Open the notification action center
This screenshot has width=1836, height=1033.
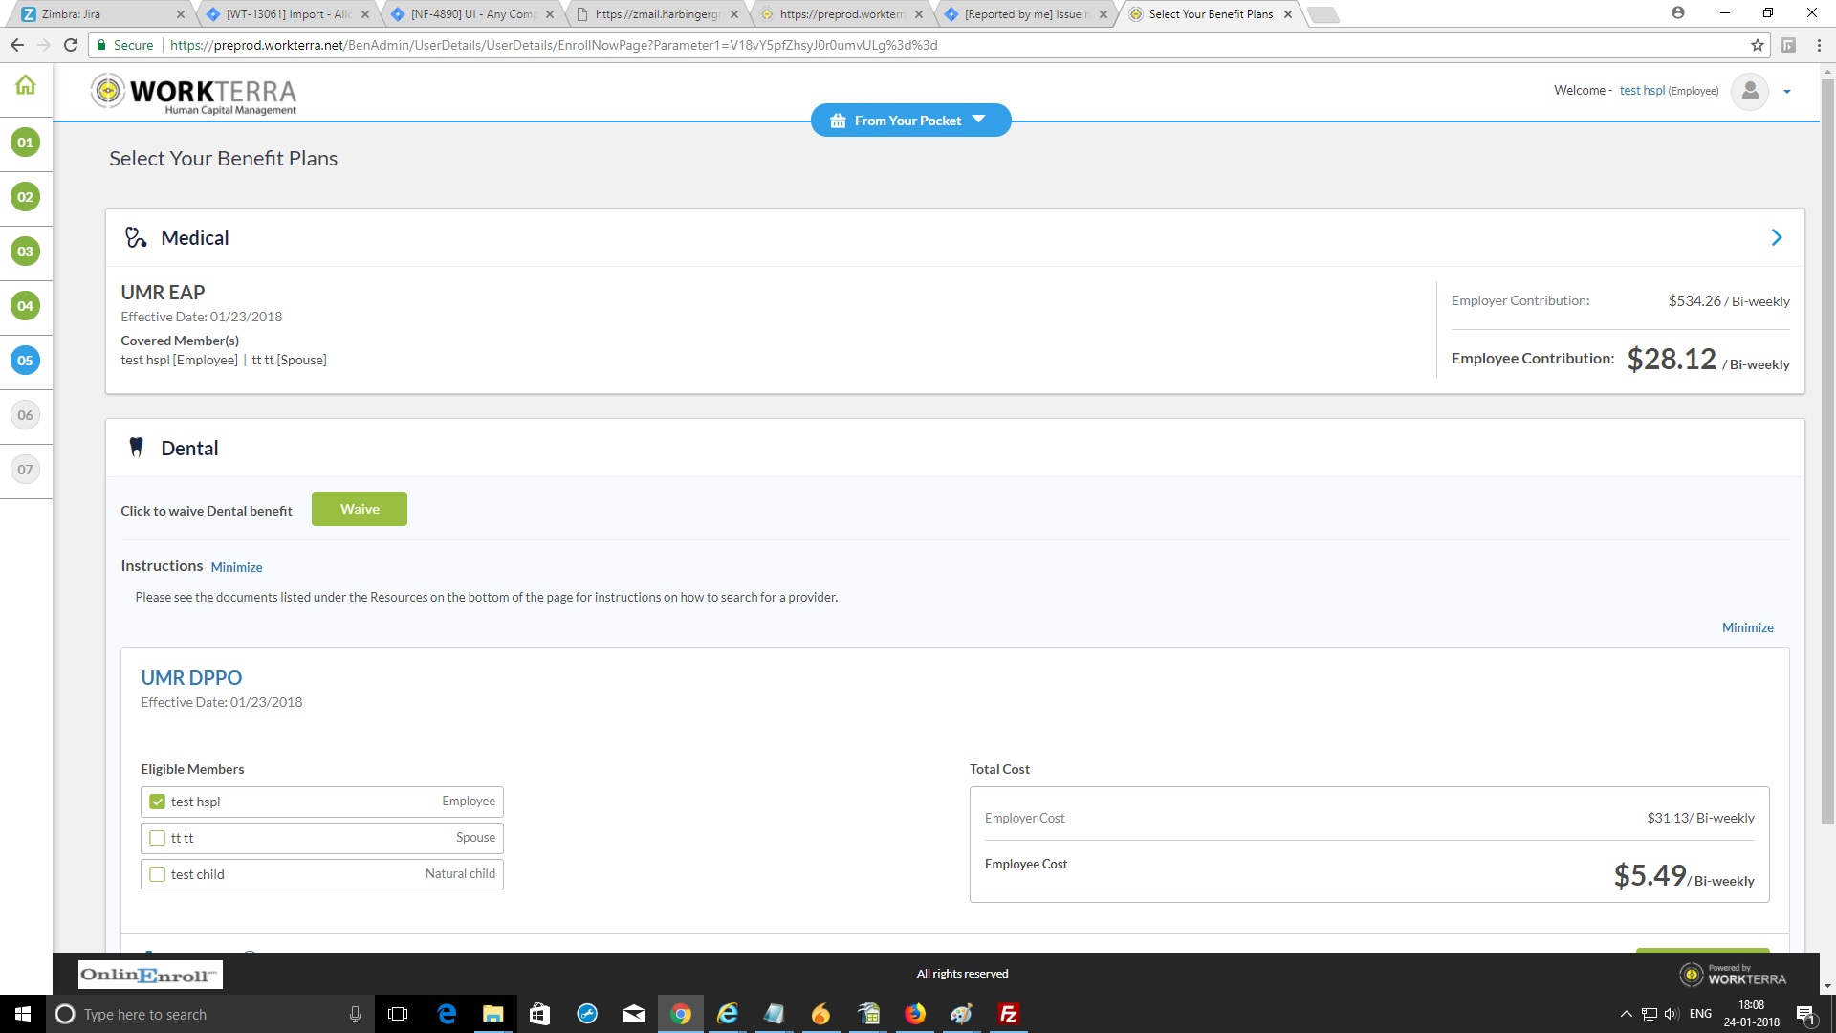pyautogui.click(x=1805, y=1014)
